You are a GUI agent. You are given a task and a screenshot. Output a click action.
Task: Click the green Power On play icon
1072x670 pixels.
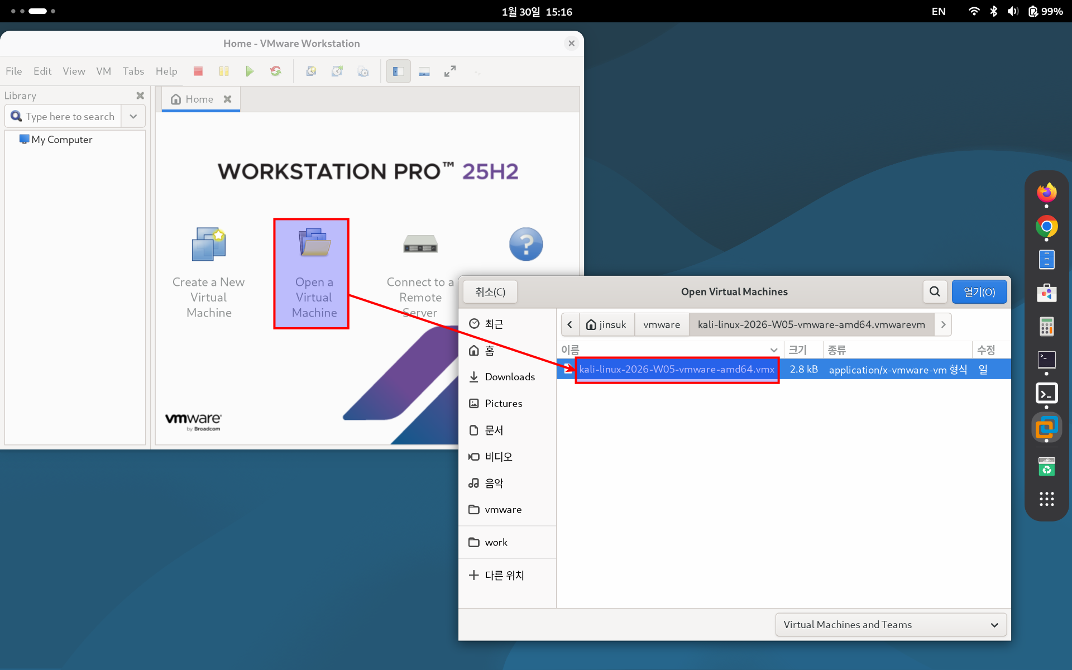(250, 71)
